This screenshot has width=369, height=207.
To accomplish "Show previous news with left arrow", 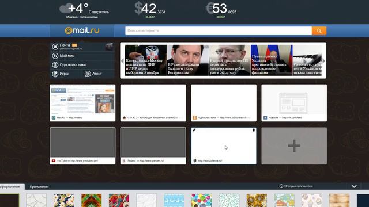I will pyautogui.click(x=122, y=61).
